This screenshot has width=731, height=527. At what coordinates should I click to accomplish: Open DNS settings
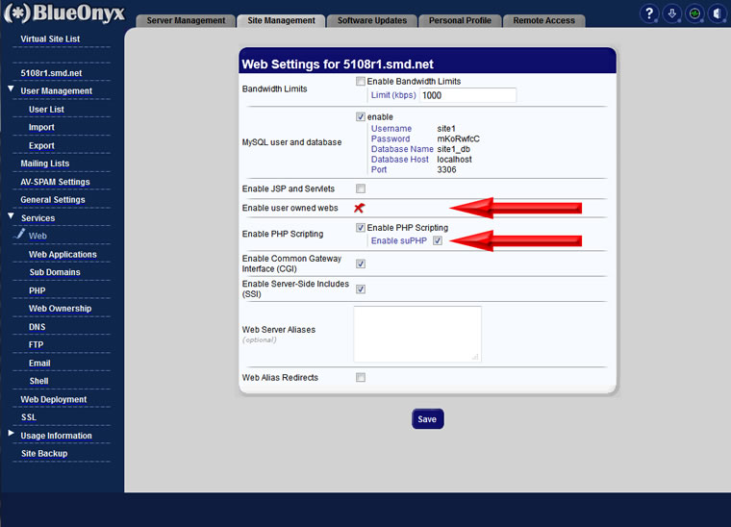tap(38, 327)
